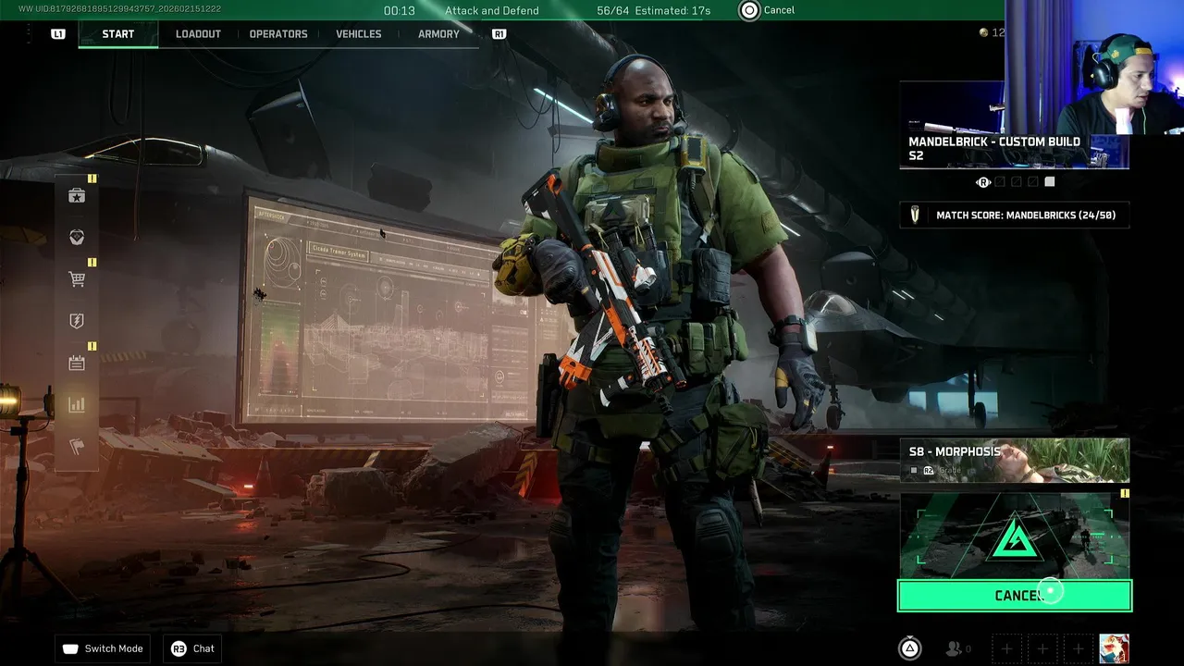Select the fourth filled carousel page indicator
Image resolution: width=1184 pixels, height=666 pixels.
[x=1050, y=182]
